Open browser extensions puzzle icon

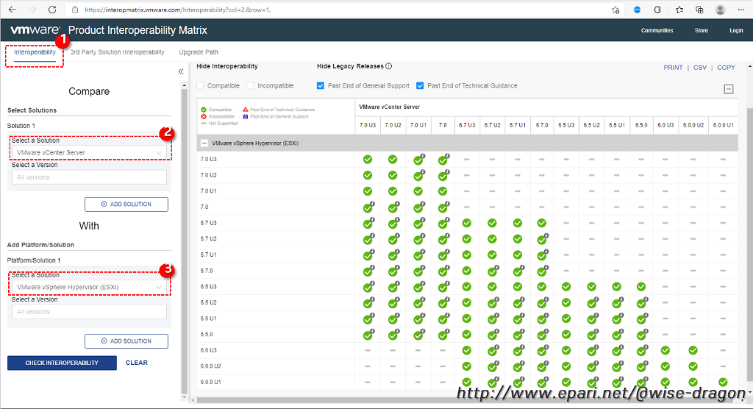(657, 10)
